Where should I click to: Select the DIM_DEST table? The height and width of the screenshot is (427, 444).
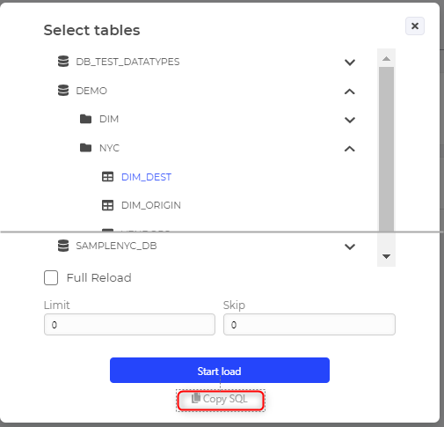point(146,177)
